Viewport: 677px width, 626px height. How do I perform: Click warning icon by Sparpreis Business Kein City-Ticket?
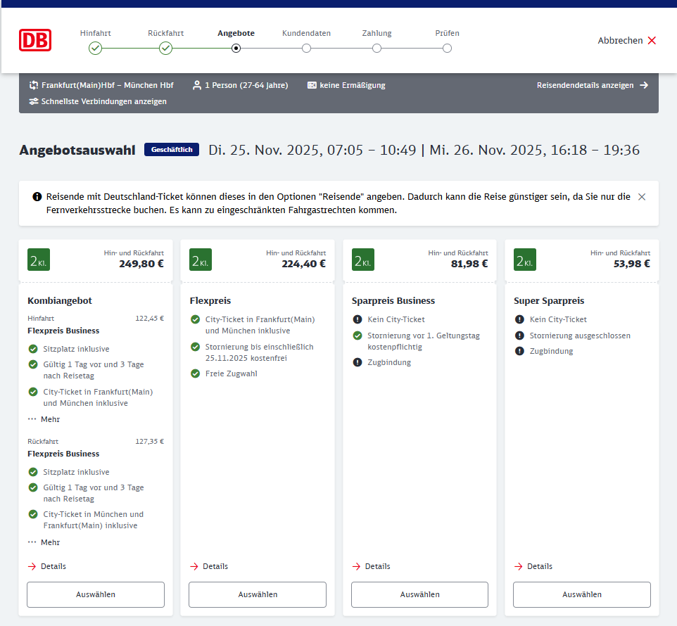pos(358,320)
